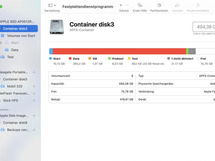The width and height of the screenshot is (215, 161).
Task: Open the Partitionieren pie chart icon
Action: (x=159, y=5)
